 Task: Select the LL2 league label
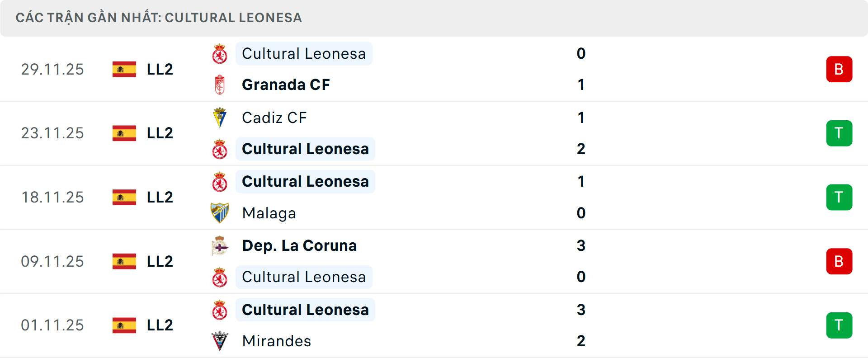159,69
